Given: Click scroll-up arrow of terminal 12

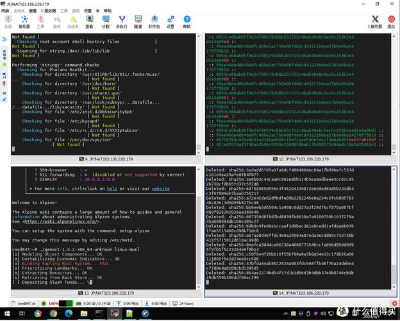Looking at the screenshot, I should (x=394, y=37).
